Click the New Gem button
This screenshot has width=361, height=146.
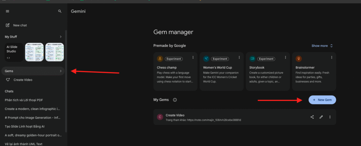click(x=322, y=100)
